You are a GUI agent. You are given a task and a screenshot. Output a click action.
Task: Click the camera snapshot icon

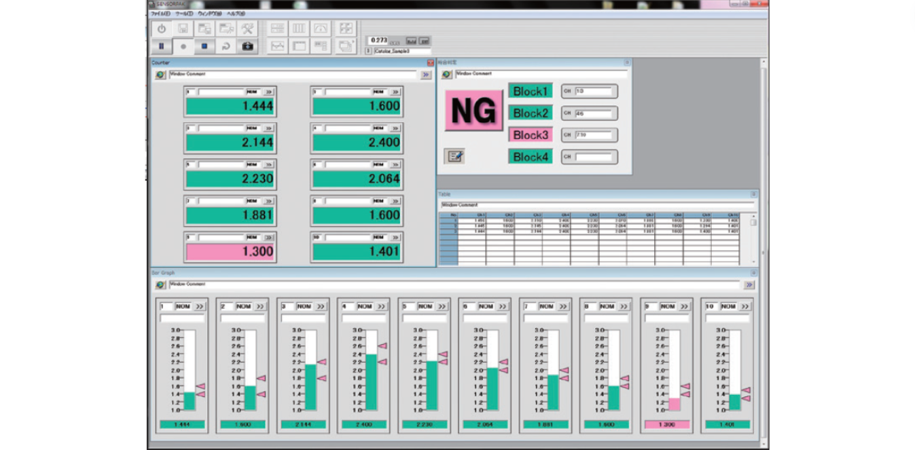click(x=248, y=46)
